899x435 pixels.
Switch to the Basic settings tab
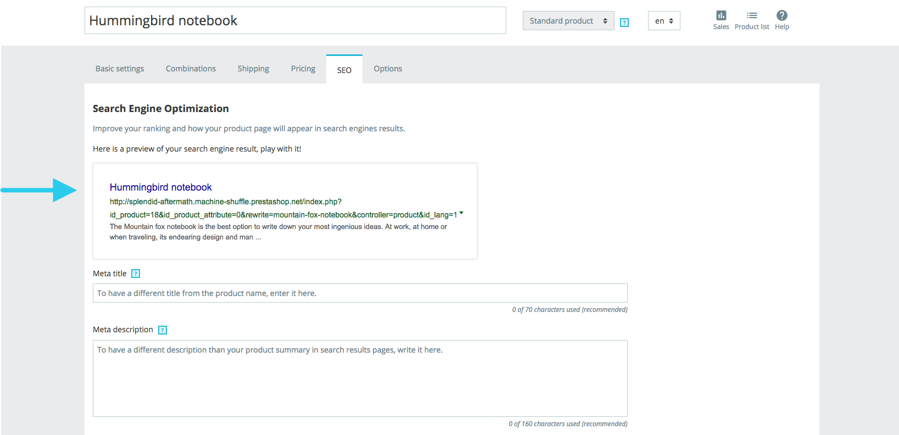120,69
